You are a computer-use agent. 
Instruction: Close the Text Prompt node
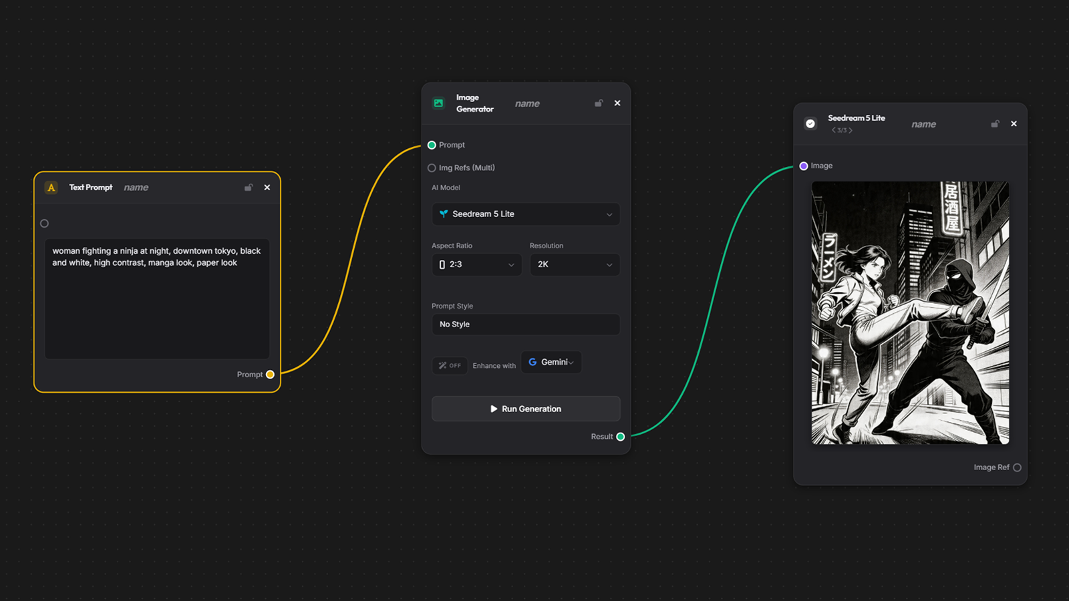tap(267, 188)
